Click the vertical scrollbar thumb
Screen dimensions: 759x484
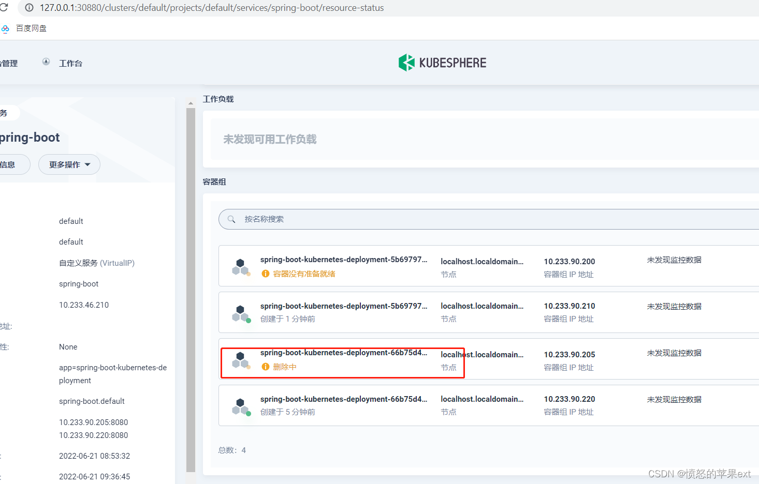(191, 290)
